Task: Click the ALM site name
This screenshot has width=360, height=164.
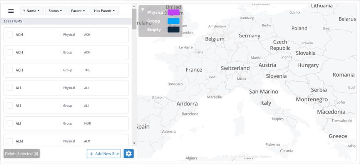Action: pos(19,141)
